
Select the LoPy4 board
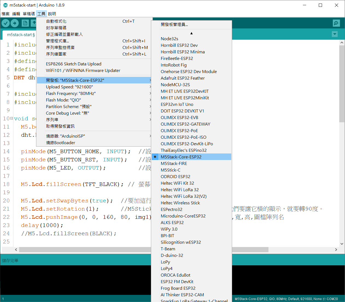tap(191, 268)
